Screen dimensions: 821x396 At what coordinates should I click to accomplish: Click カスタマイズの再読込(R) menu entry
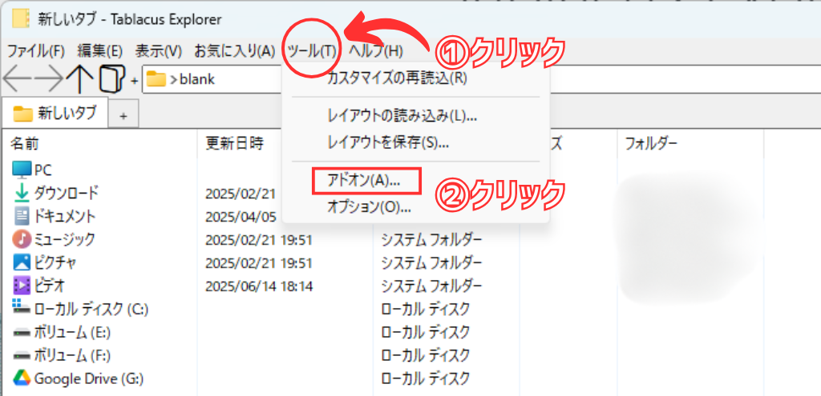coord(397,78)
